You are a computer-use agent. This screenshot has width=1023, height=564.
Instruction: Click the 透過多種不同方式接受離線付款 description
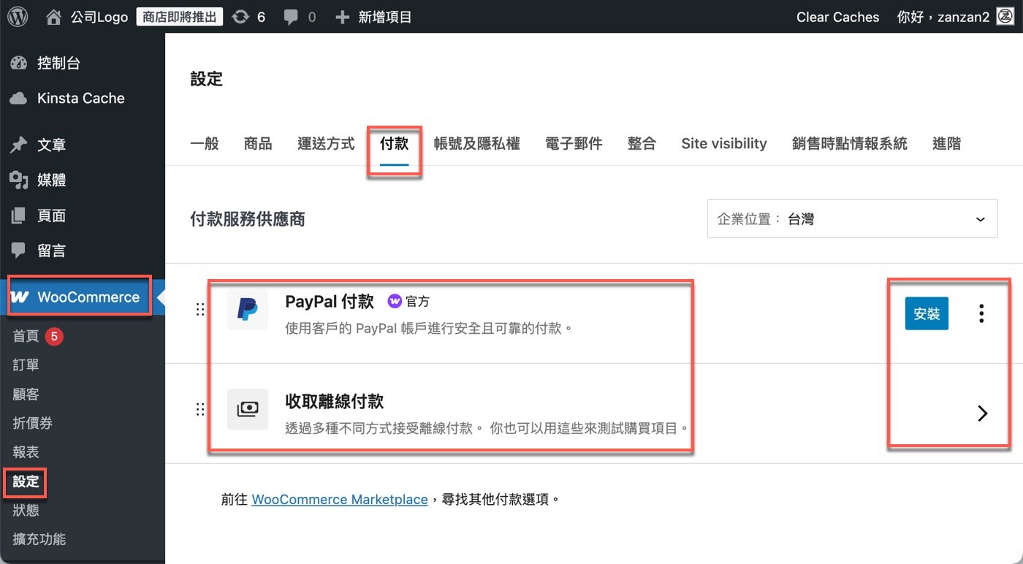[487, 428]
